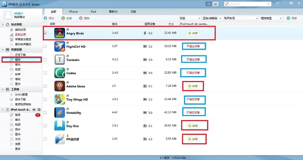The width and height of the screenshot is (303, 160).
Task: Open the 程序类型 dropdown
Action: [271, 18]
